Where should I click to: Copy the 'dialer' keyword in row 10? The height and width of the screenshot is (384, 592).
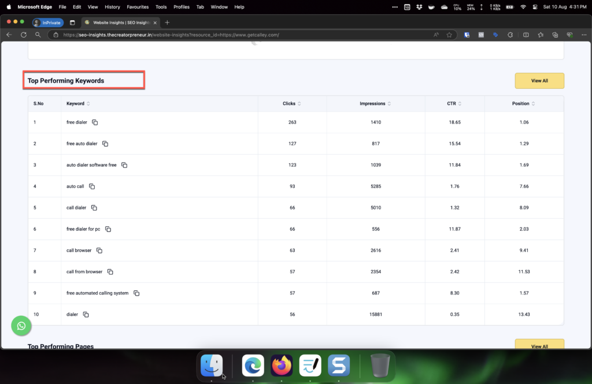[x=86, y=314]
